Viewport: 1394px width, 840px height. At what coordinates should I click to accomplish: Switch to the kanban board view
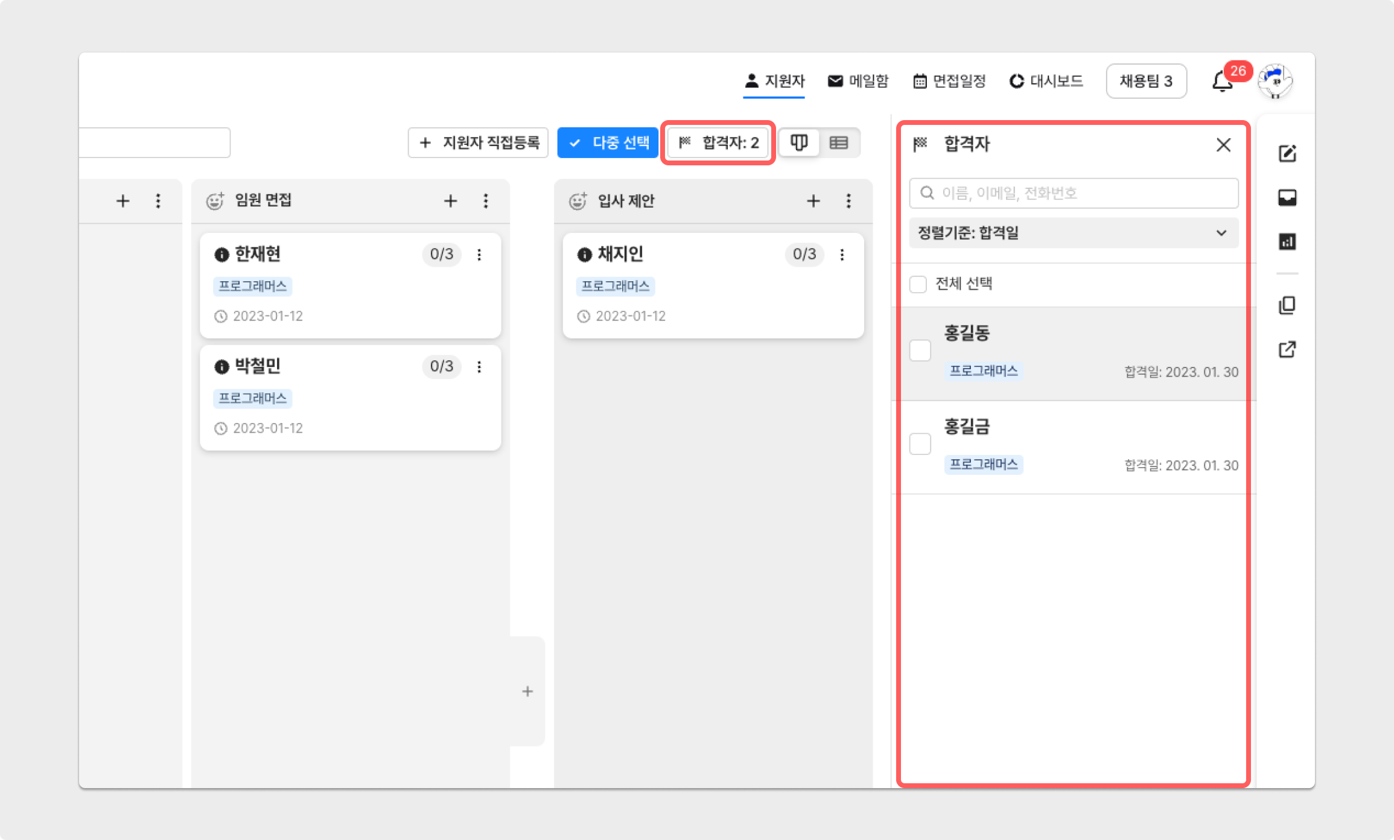click(799, 143)
